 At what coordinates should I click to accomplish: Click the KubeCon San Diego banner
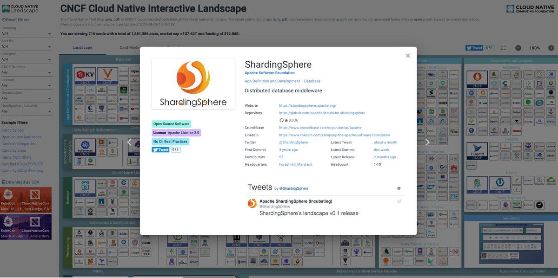(26, 200)
